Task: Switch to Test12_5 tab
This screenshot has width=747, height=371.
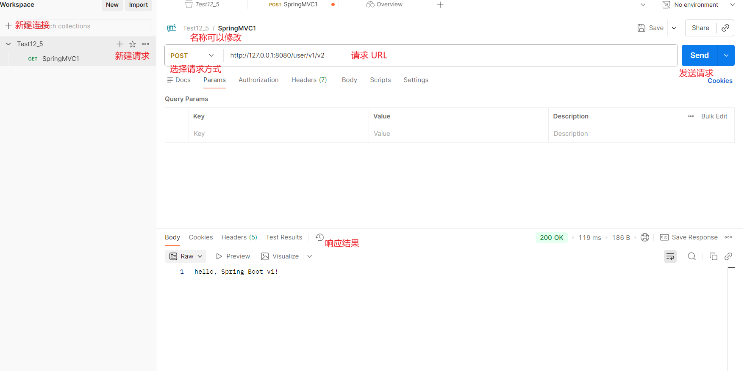Action: (x=203, y=5)
